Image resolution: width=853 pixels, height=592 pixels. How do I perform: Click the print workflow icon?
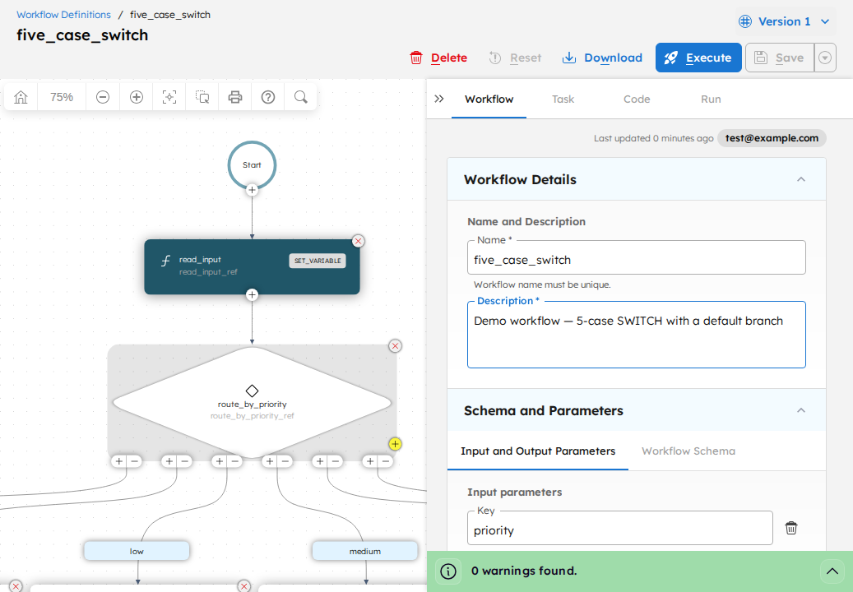pyautogui.click(x=235, y=97)
